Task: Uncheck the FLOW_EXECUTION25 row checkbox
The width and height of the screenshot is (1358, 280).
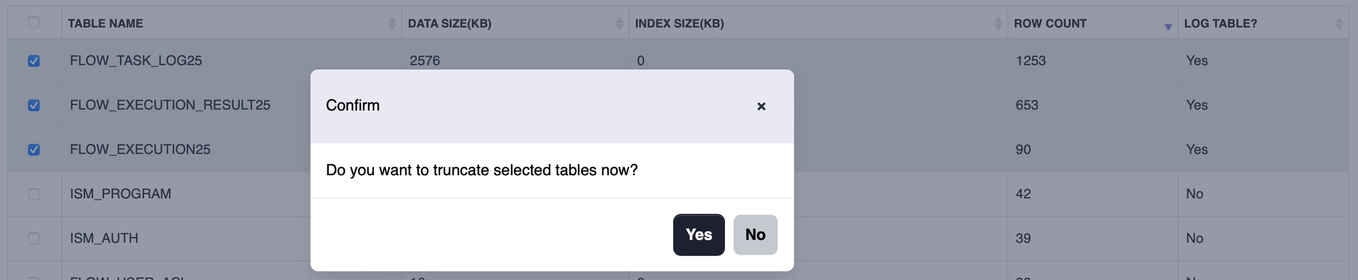Action: point(34,150)
